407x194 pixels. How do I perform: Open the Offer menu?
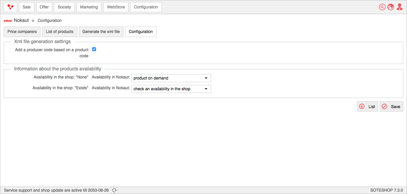coord(44,7)
